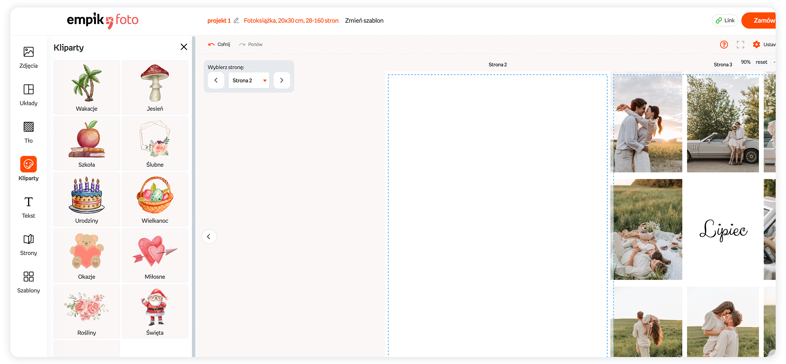786x364 pixels.
Task: Reset zoom with the reset button
Action: [761, 62]
